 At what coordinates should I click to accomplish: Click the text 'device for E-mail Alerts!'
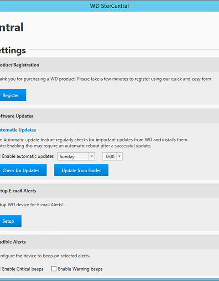pos(40,204)
